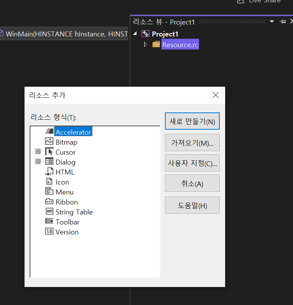Click the Ribbon resource icon

[x=49, y=201]
